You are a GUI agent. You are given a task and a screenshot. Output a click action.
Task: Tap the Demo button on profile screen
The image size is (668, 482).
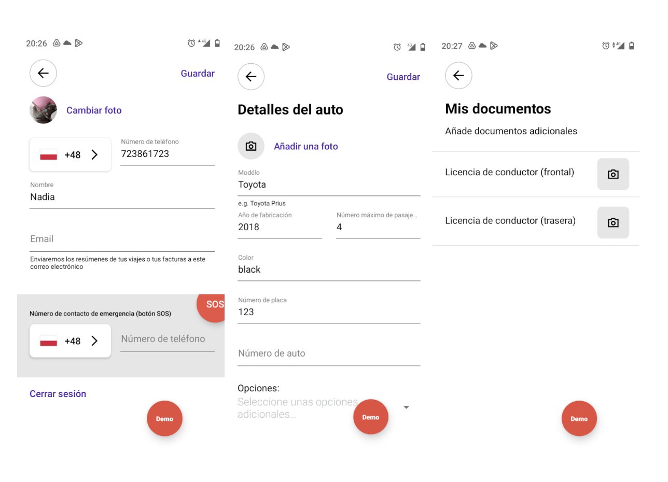tap(164, 419)
